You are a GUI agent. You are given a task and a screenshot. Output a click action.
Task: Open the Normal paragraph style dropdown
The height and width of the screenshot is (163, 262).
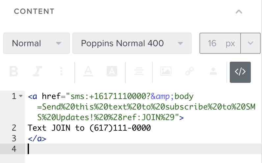pyautogui.click(x=37, y=43)
